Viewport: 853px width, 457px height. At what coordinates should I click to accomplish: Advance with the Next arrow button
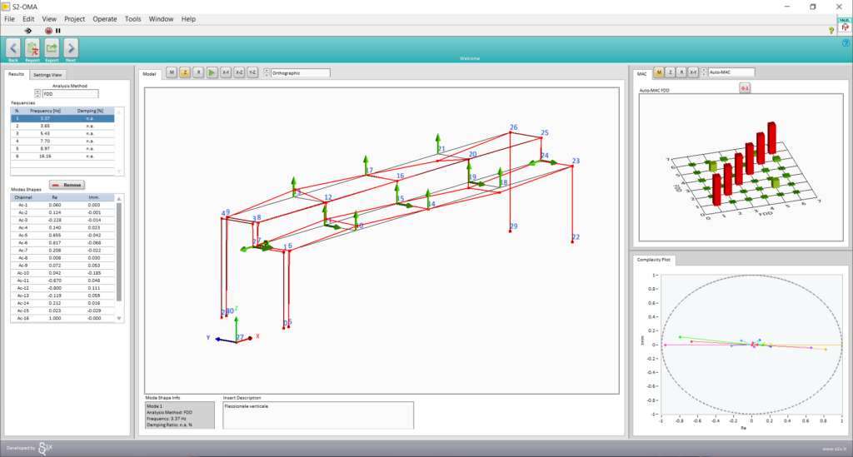pos(71,48)
